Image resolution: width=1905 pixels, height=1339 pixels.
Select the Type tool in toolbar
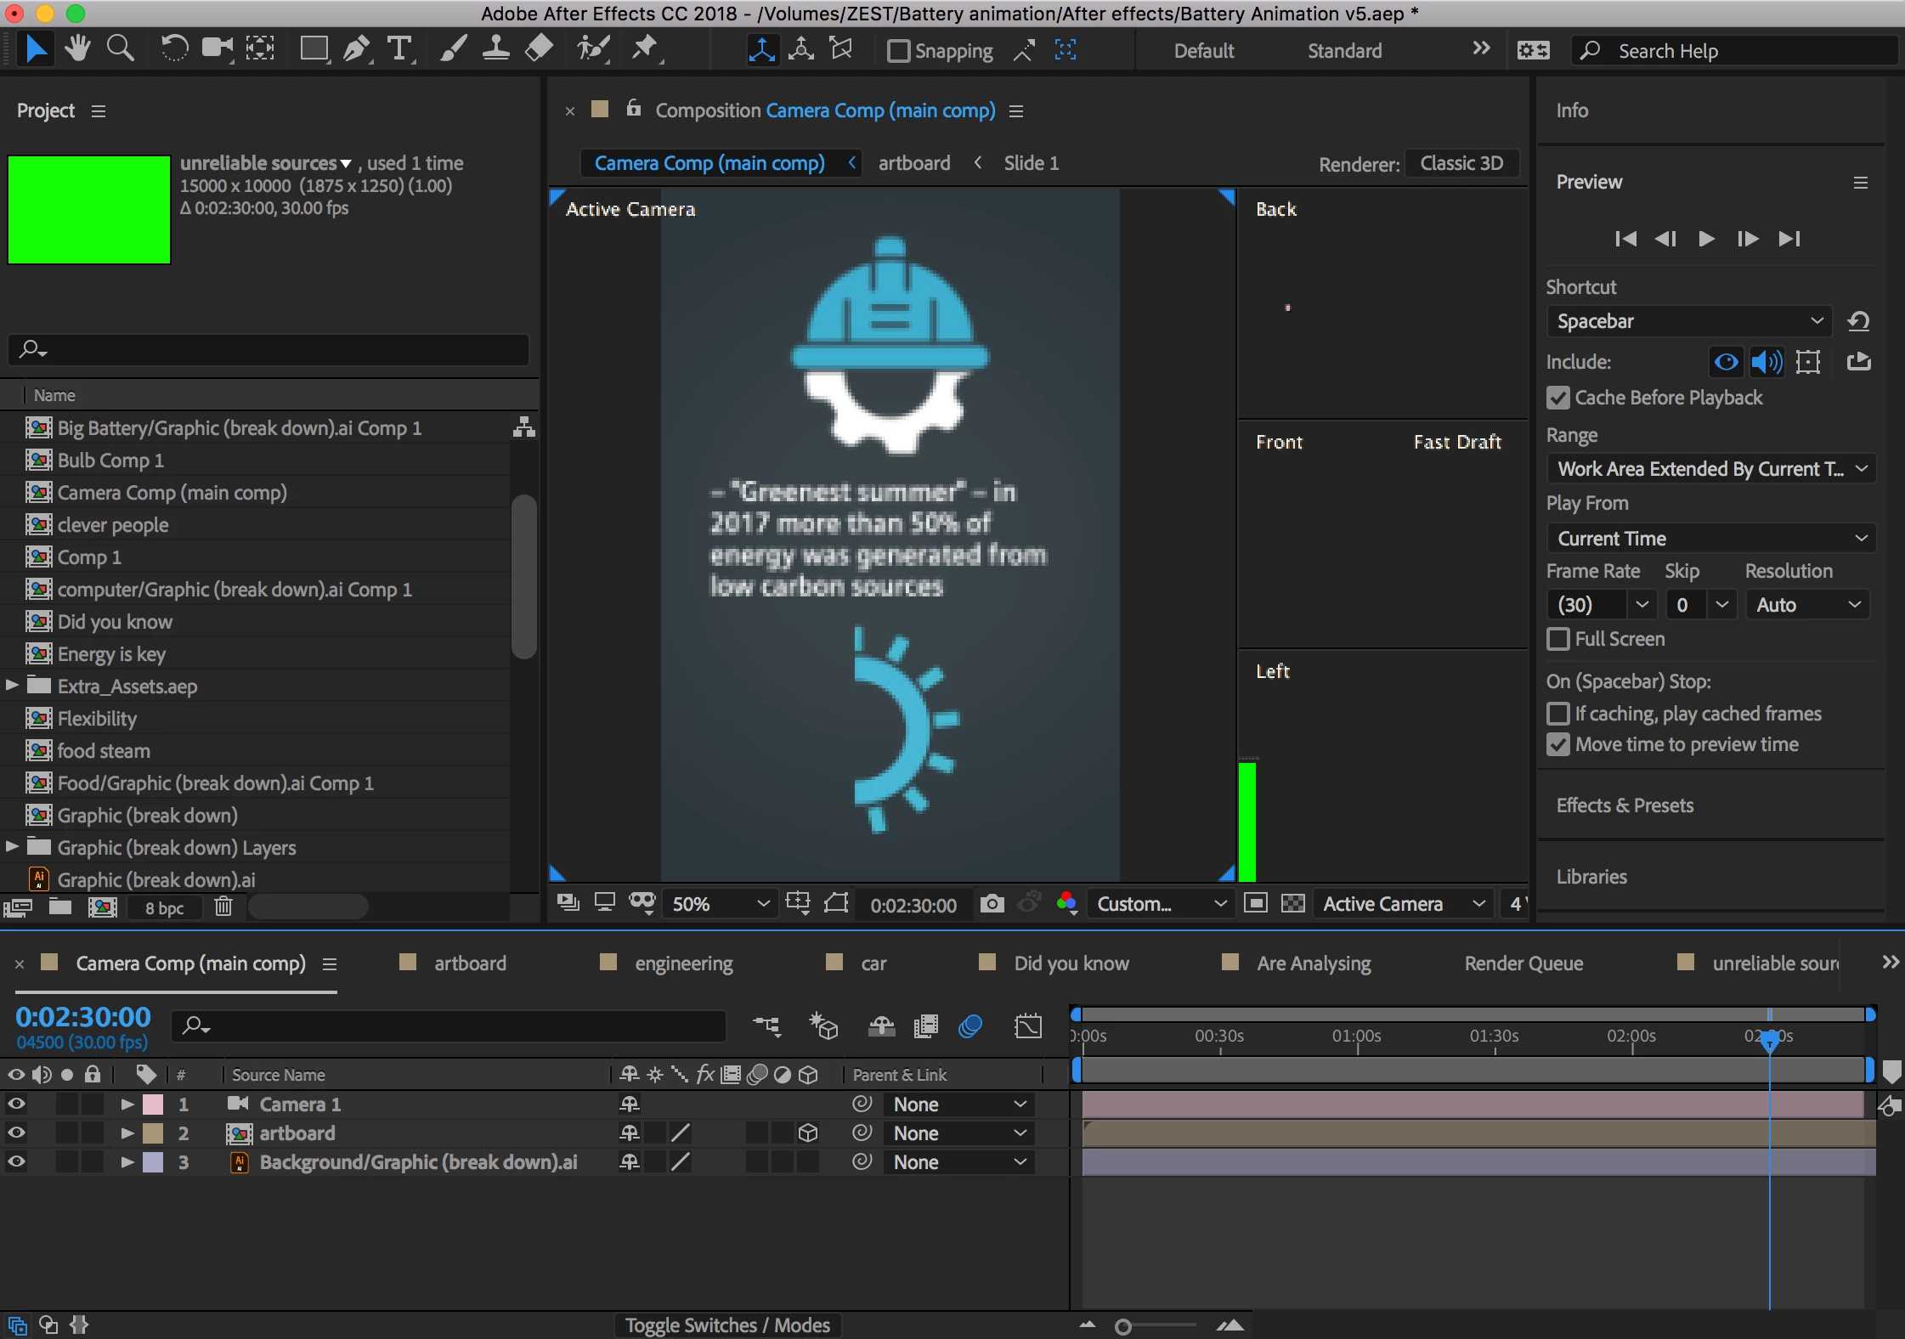click(x=399, y=49)
